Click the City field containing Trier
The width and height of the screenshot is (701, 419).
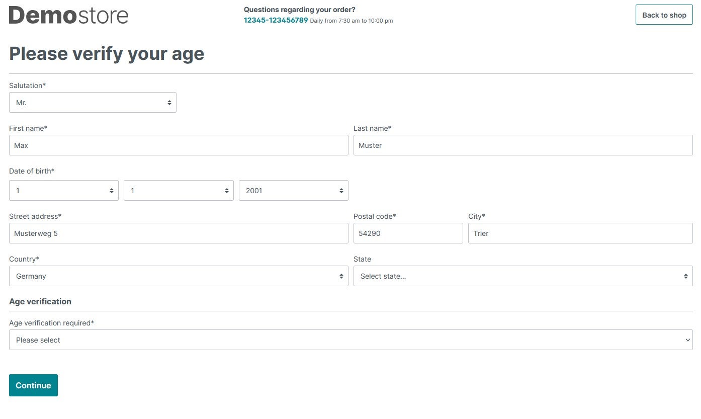click(x=580, y=233)
